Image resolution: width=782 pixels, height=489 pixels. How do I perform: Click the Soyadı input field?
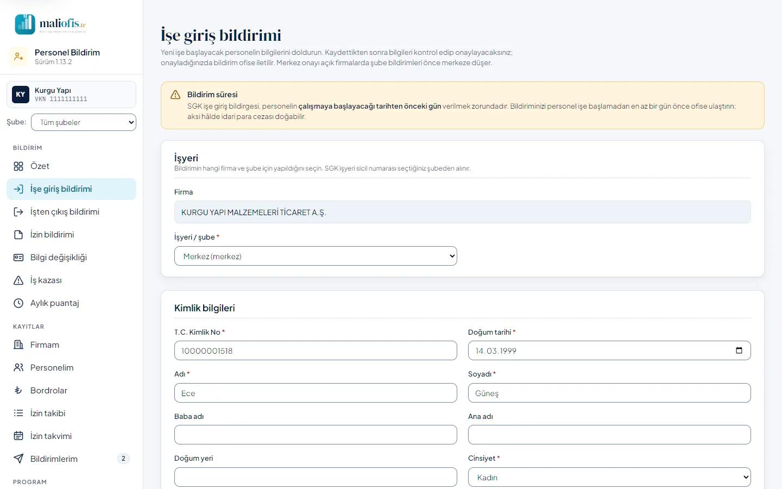point(609,393)
